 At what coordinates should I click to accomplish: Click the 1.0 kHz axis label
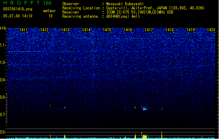click(3, 63)
